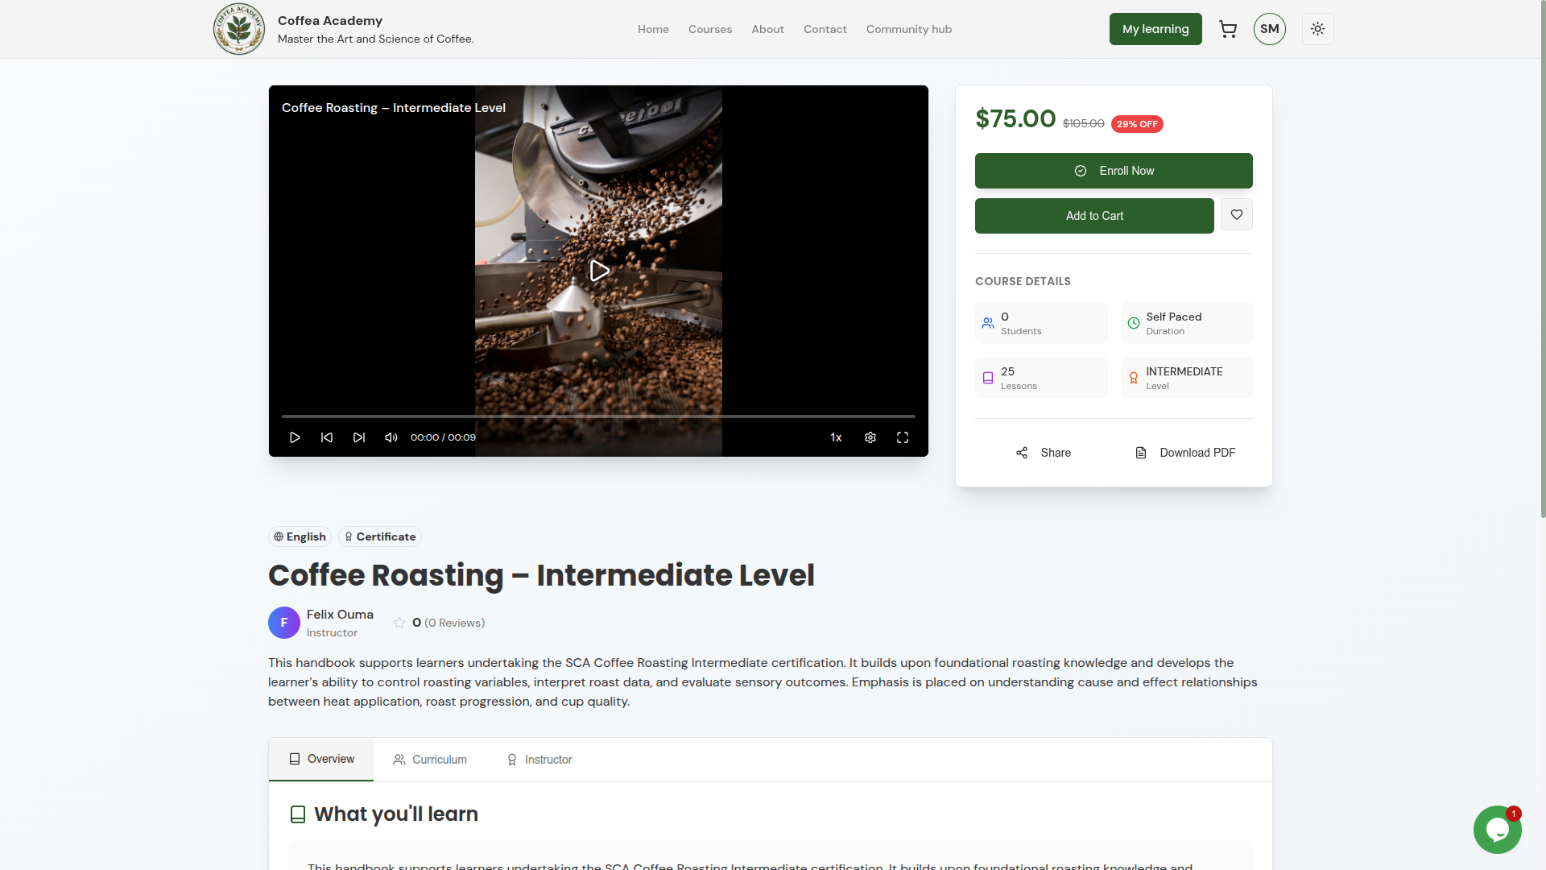1546x870 pixels.
Task: Seek on the video progress bar
Action: click(x=598, y=416)
